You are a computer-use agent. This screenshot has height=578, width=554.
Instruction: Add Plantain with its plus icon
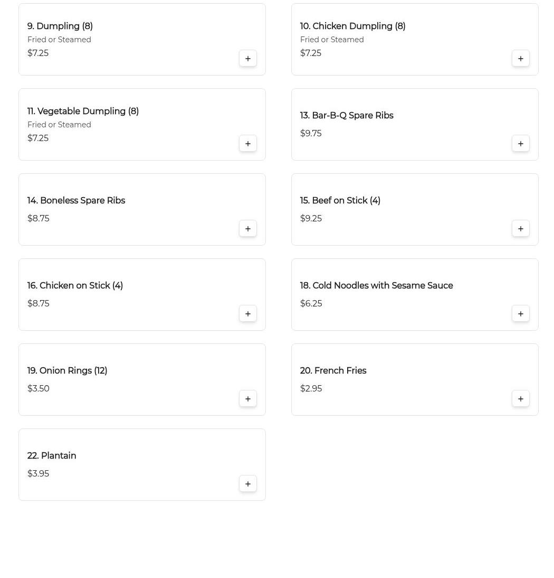coord(248,484)
